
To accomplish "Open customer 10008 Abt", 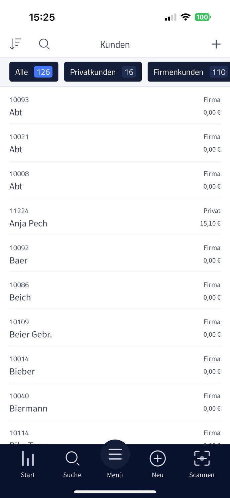I will [115, 180].
